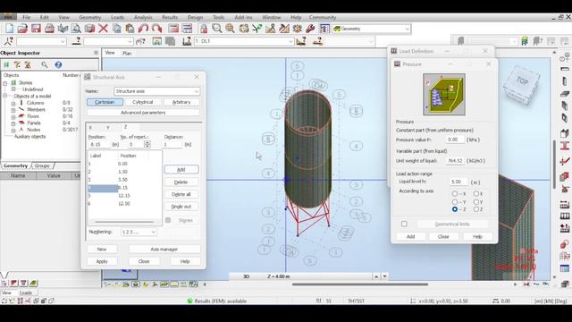The width and height of the screenshot is (572, 322).
Task: Switch to the Groups tab
Action: tap(42, 165)
